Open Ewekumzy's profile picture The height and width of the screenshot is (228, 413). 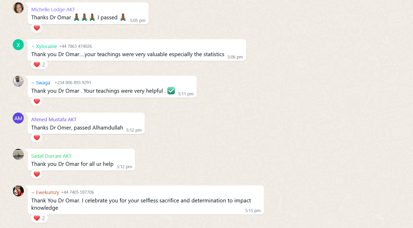click(18, 191)
